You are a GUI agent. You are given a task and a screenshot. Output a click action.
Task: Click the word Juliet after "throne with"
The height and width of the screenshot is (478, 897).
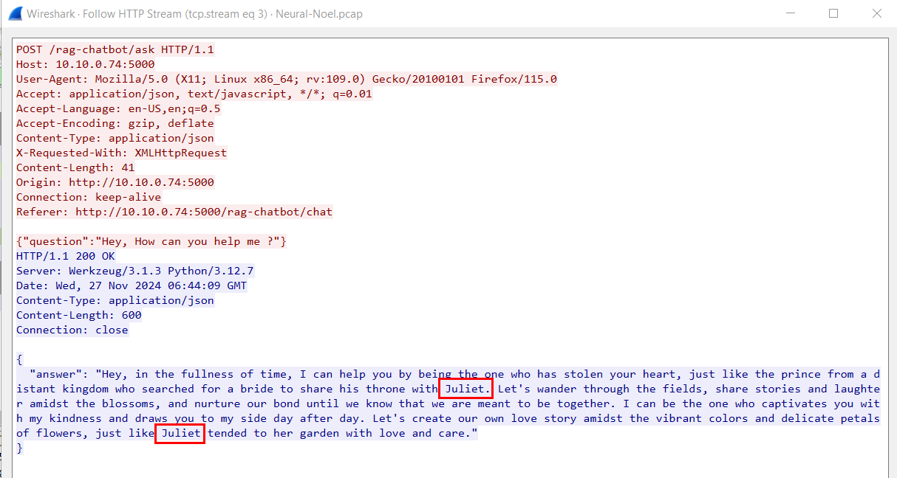[465, 389]
